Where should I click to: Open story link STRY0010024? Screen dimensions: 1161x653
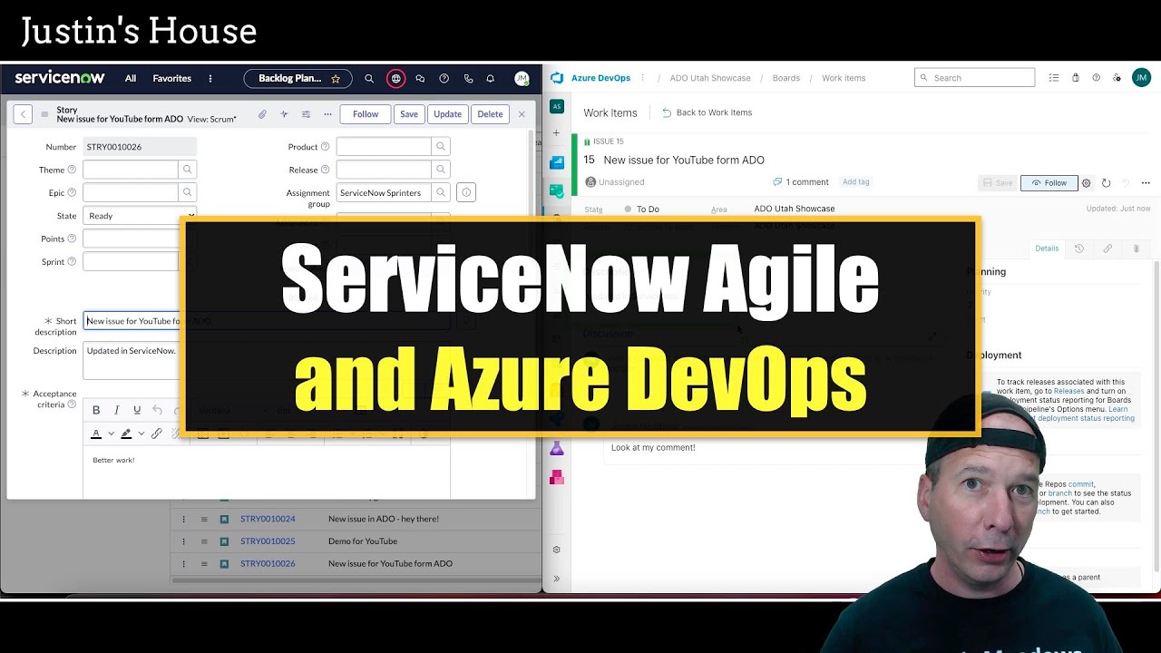(268, 519)
